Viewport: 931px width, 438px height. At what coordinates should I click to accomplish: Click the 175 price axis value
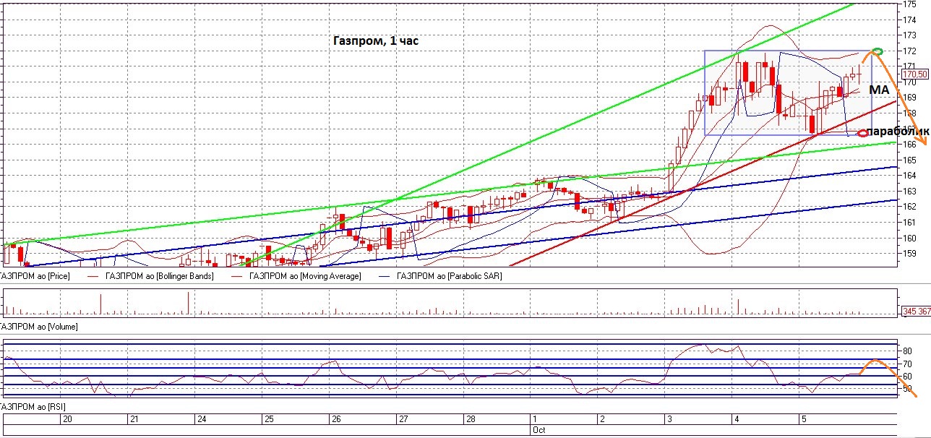pyautogui.click(x=909, y=4)
